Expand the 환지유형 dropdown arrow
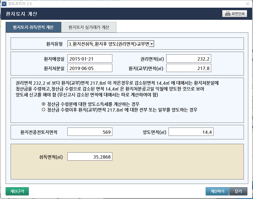The width and height of the screenshot is (253, 199). click(x=152, y=44)
